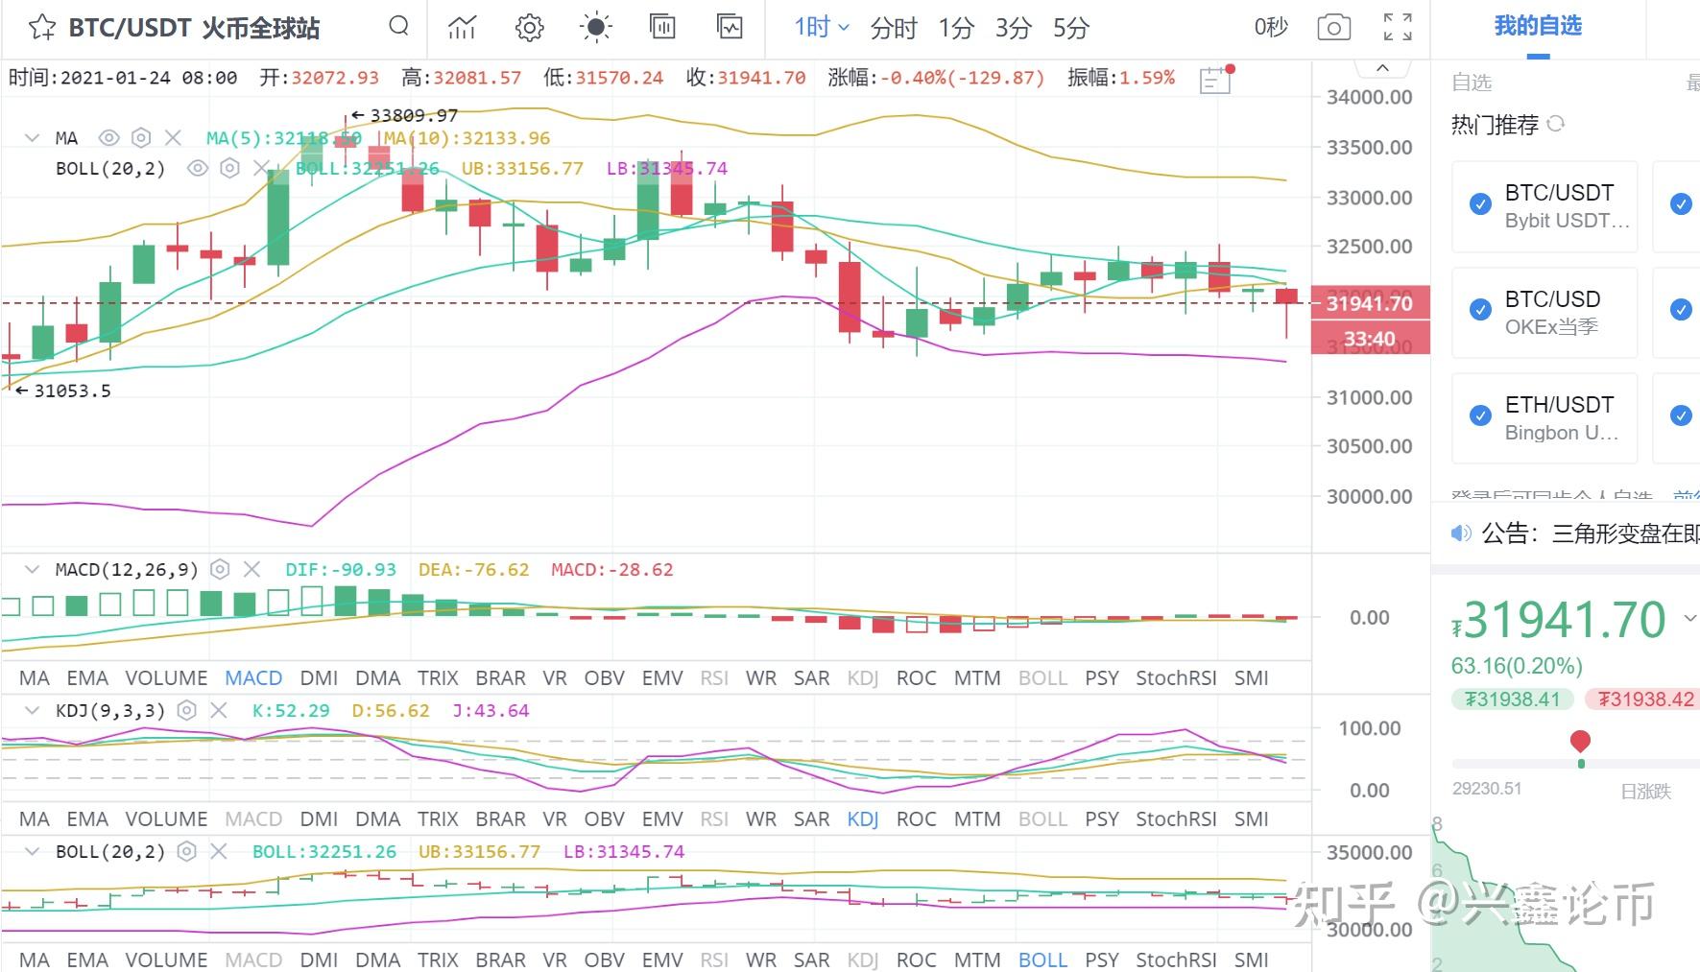Switch to 分时 timeframe
The height and width of the screenshot is (972, 1700).
click(x=894, y=28)
